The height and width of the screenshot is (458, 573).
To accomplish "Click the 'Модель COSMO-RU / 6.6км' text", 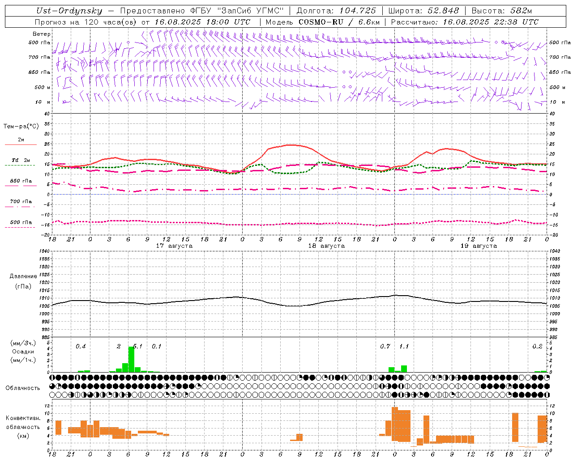I will pos(323,22).
